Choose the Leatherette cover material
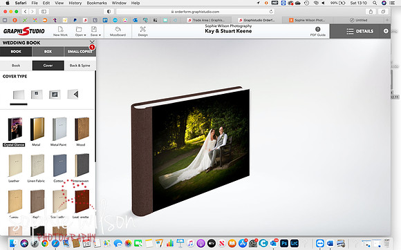This screenshot has width=401, height=250. coord(82,204)
